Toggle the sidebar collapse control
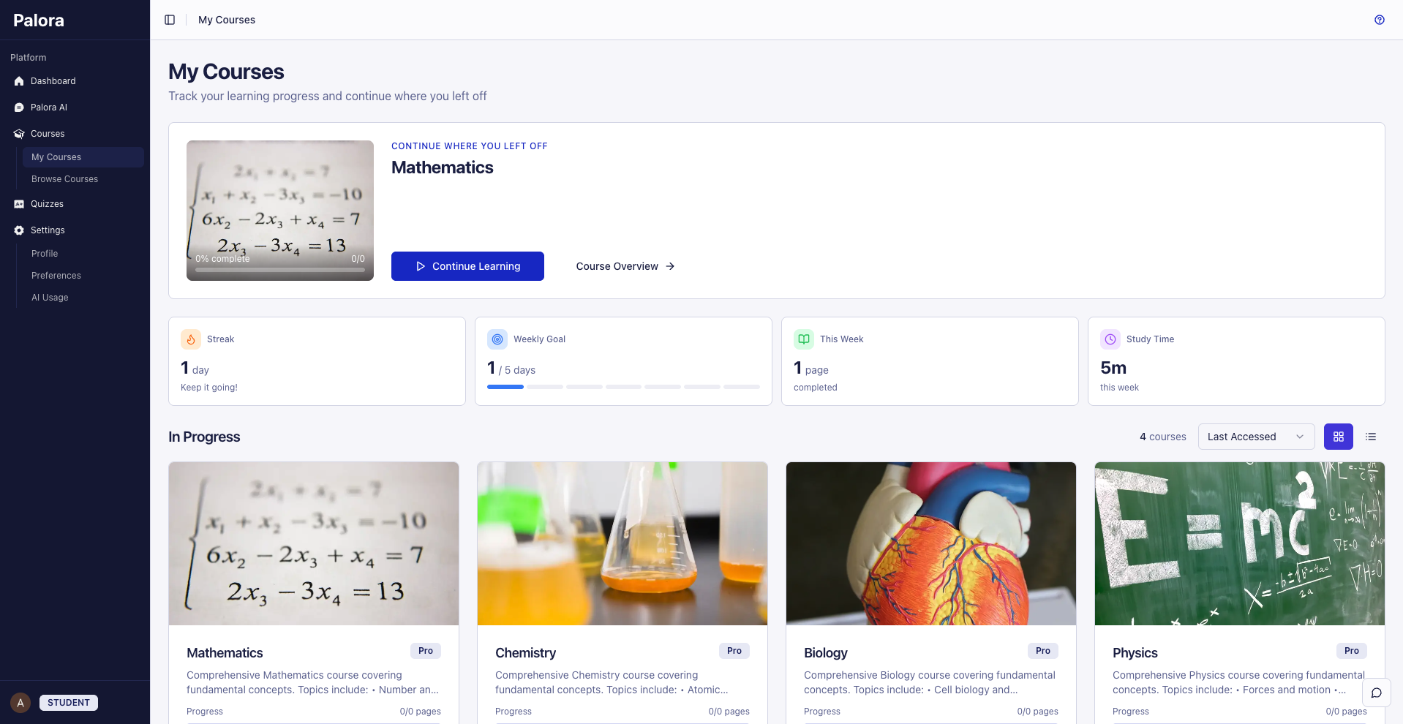1403x724 pixels. click(170, 20)
